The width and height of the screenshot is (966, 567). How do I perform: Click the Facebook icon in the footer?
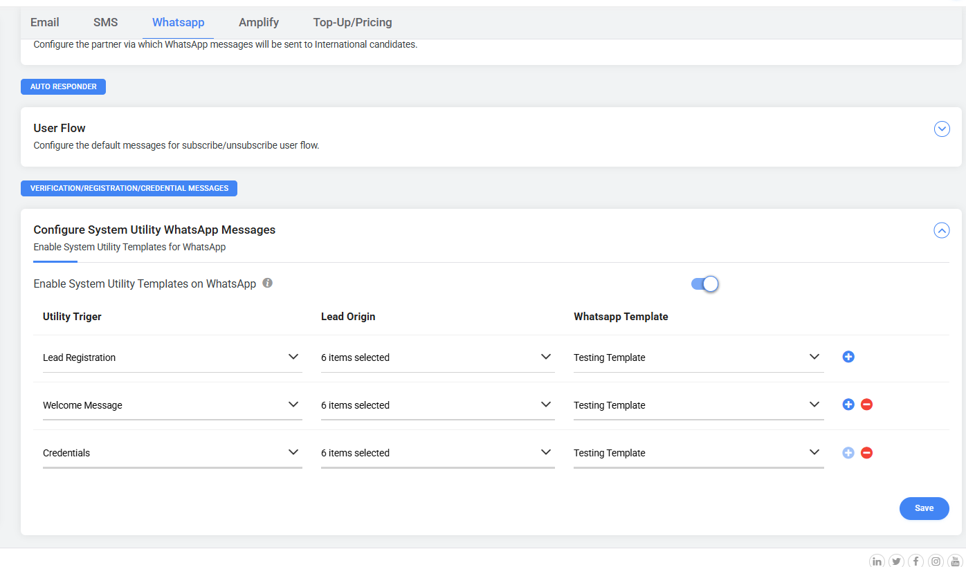coord(915,561)
